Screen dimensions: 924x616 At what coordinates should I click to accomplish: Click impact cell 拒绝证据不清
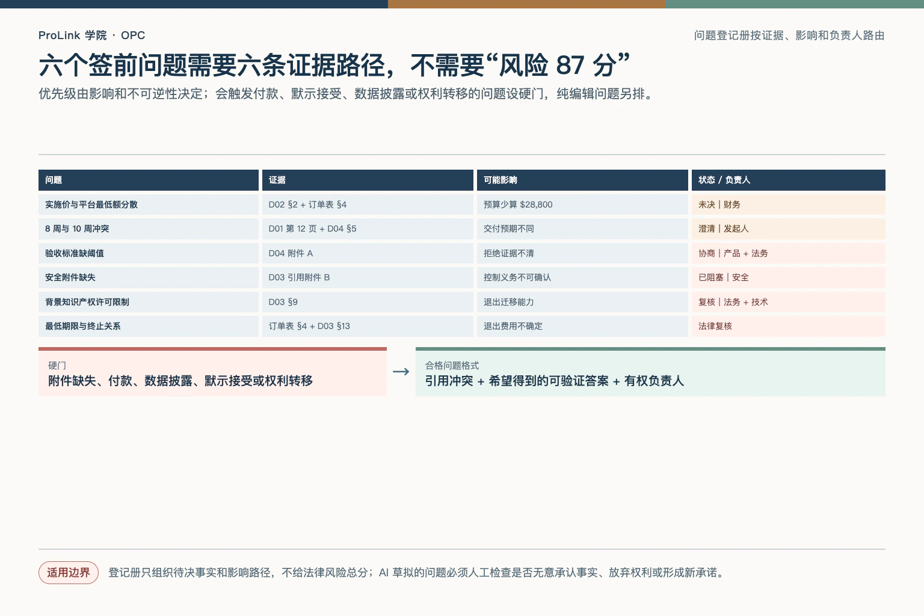coord(582,253)
